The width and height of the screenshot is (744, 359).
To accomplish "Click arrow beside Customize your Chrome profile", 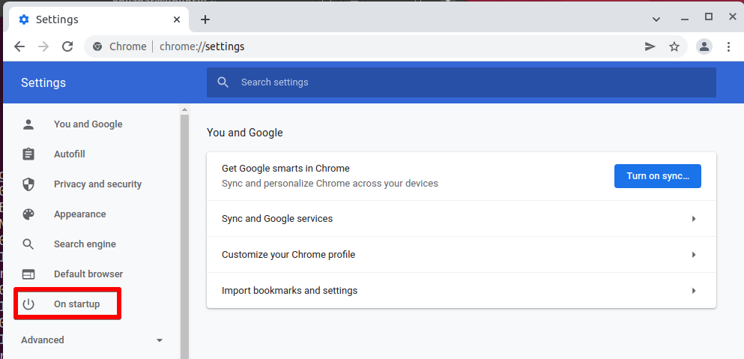I will [x=694, y=255].
